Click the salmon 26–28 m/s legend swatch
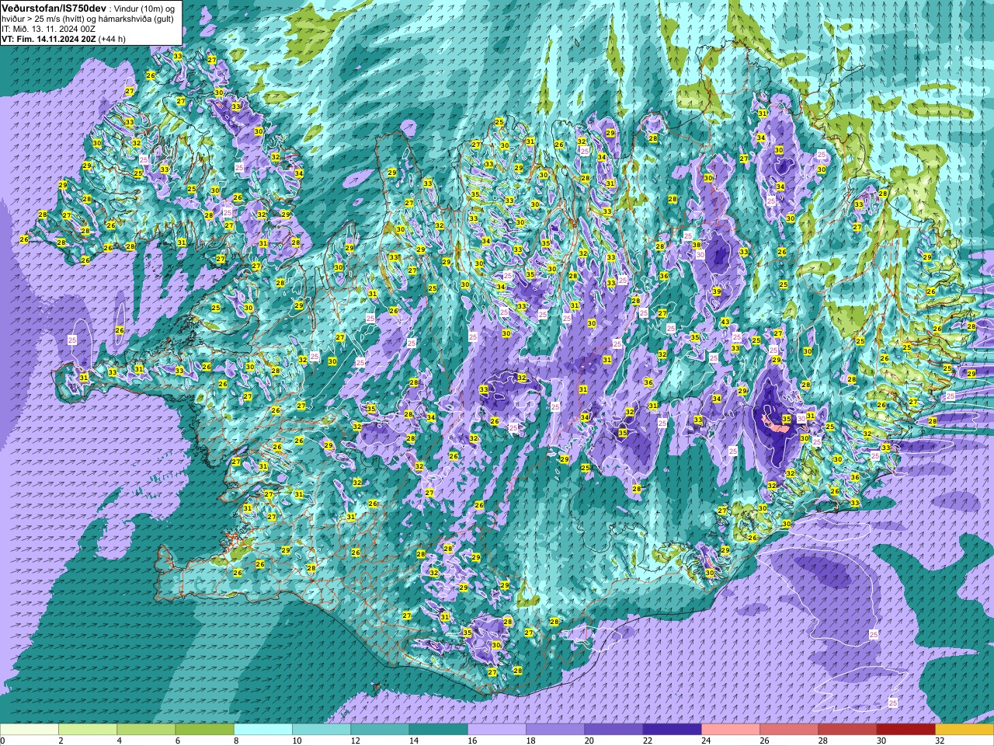 [x=789, y=730]
